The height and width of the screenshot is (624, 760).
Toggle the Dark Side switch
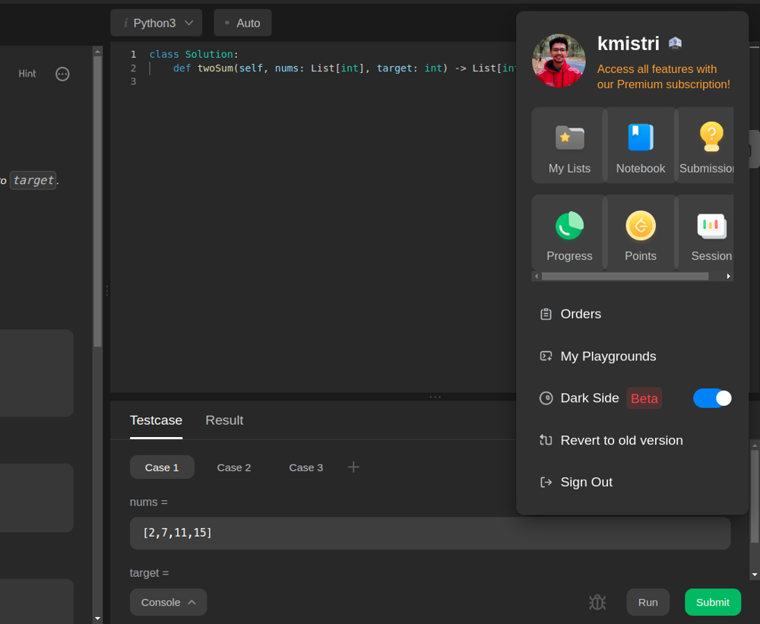click(x=712, y=398)
